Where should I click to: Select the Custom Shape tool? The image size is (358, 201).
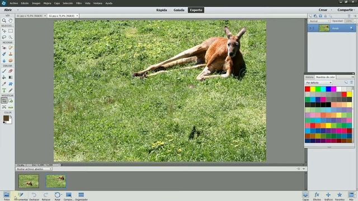11,84
